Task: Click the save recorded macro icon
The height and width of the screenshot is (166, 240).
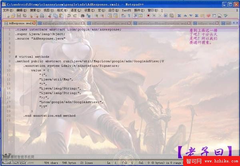Action: pos(172,16)
